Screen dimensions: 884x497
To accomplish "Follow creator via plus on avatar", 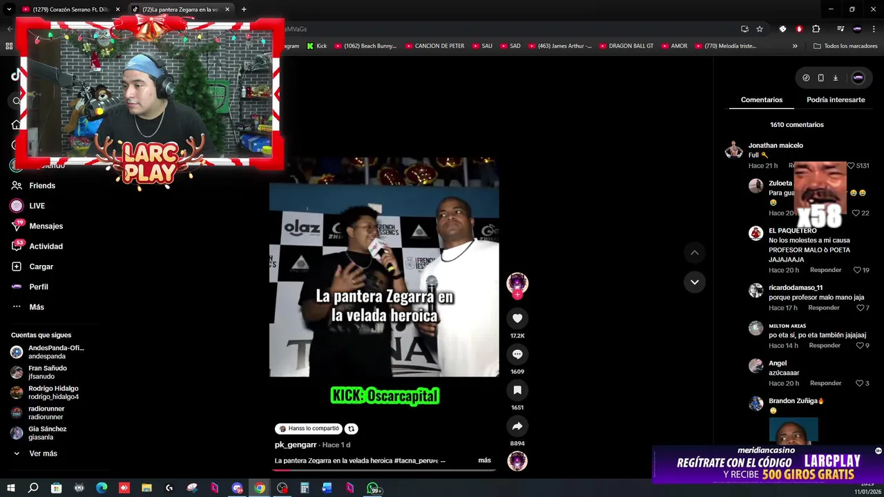I will pos(517,295).
